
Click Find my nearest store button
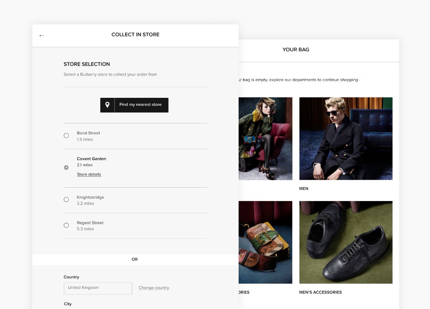(134, 105)
